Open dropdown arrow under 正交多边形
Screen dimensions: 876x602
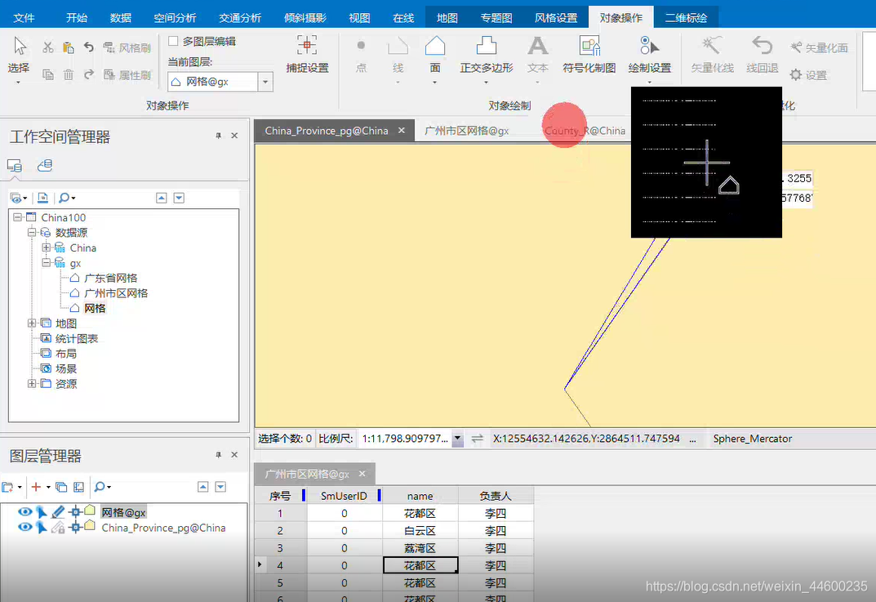(x=486, y=82)
